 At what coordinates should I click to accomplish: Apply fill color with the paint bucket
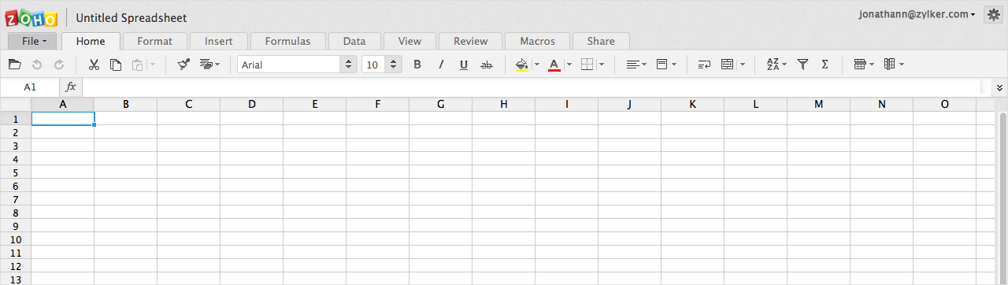(521, 65)
